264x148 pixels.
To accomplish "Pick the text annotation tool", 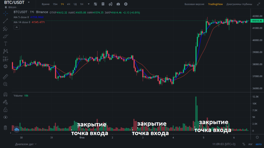I will click(5, 44).
